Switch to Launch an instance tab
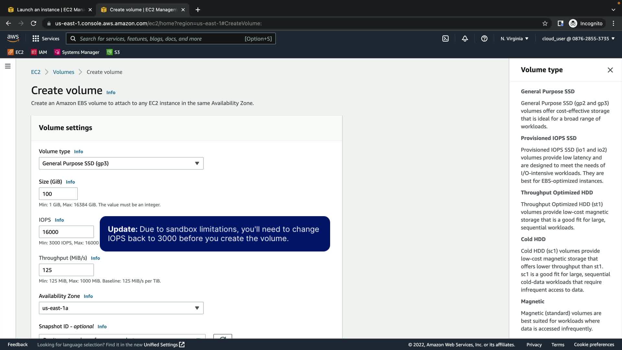 50,10
